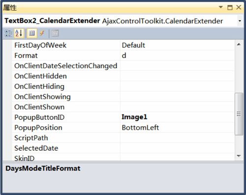
Task: Show the Properties page icon
Action: coord(32,33)
